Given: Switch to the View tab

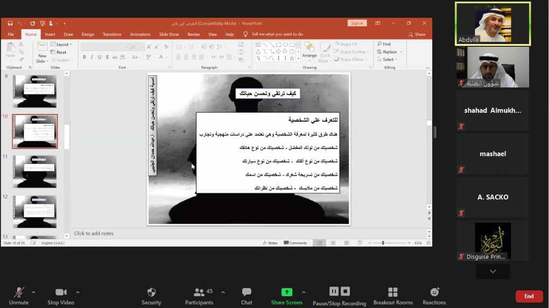Looking at the screenshot, I should 213,34.
